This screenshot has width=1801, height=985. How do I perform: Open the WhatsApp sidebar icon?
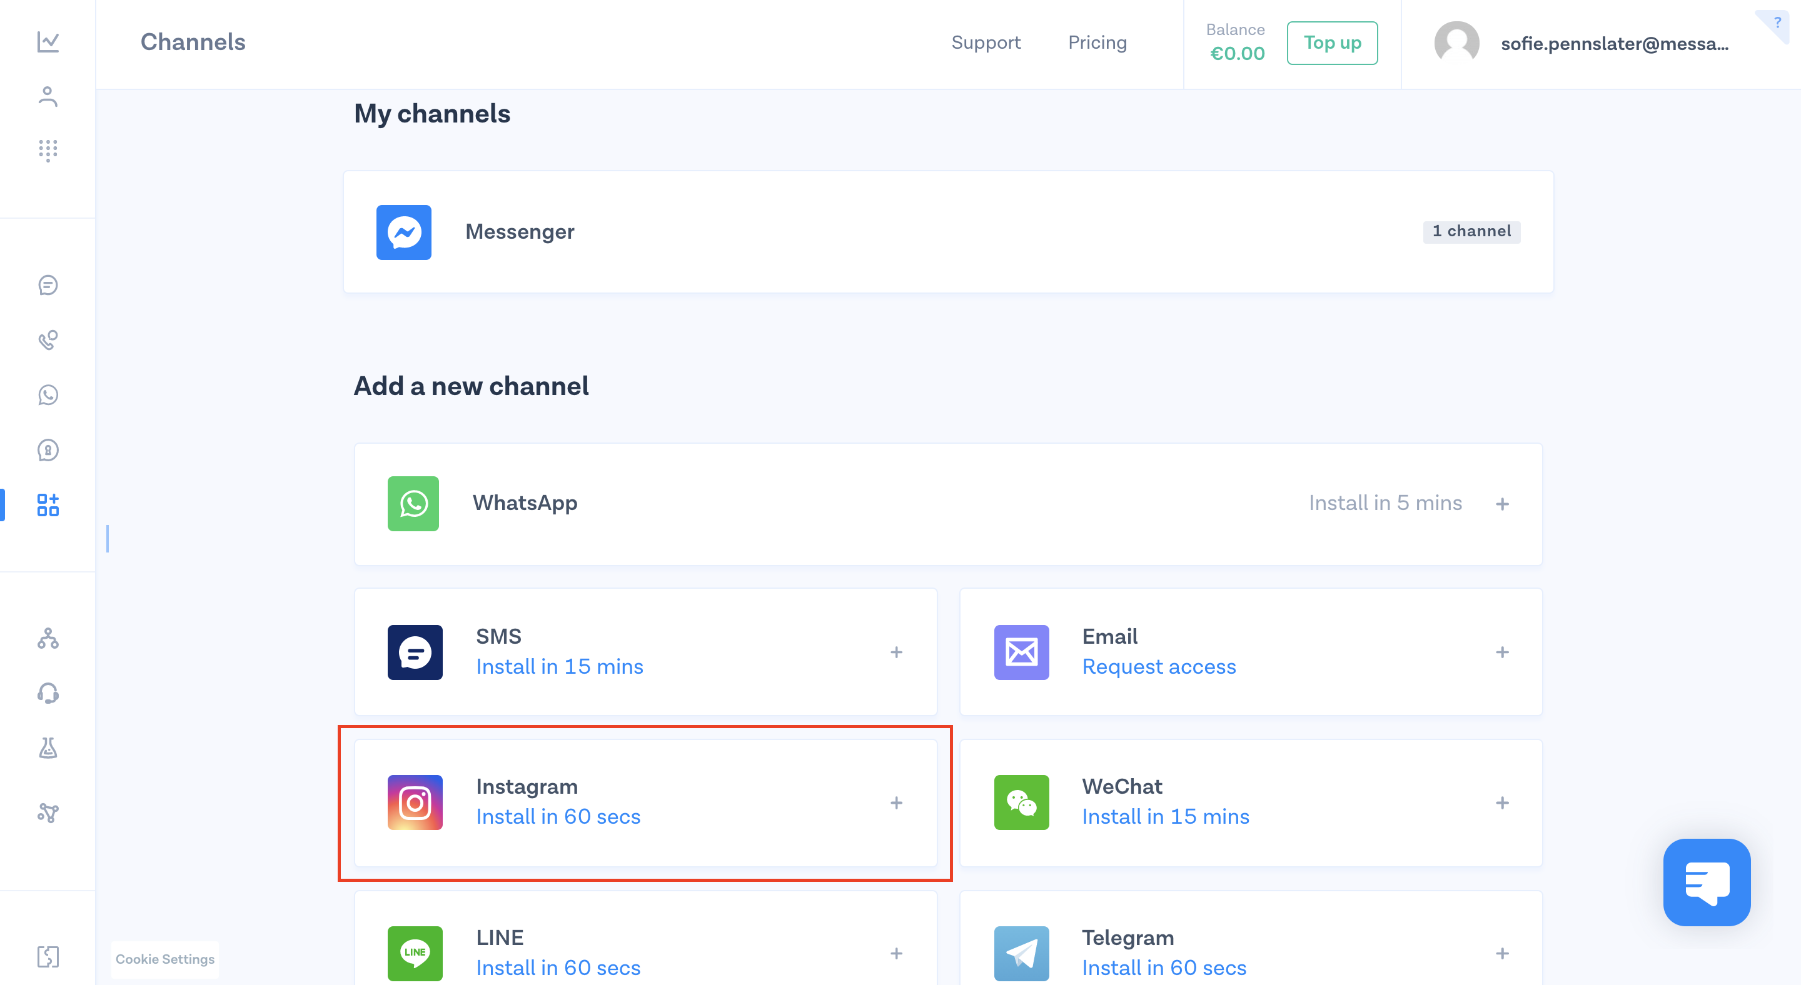tap(48, 396)
